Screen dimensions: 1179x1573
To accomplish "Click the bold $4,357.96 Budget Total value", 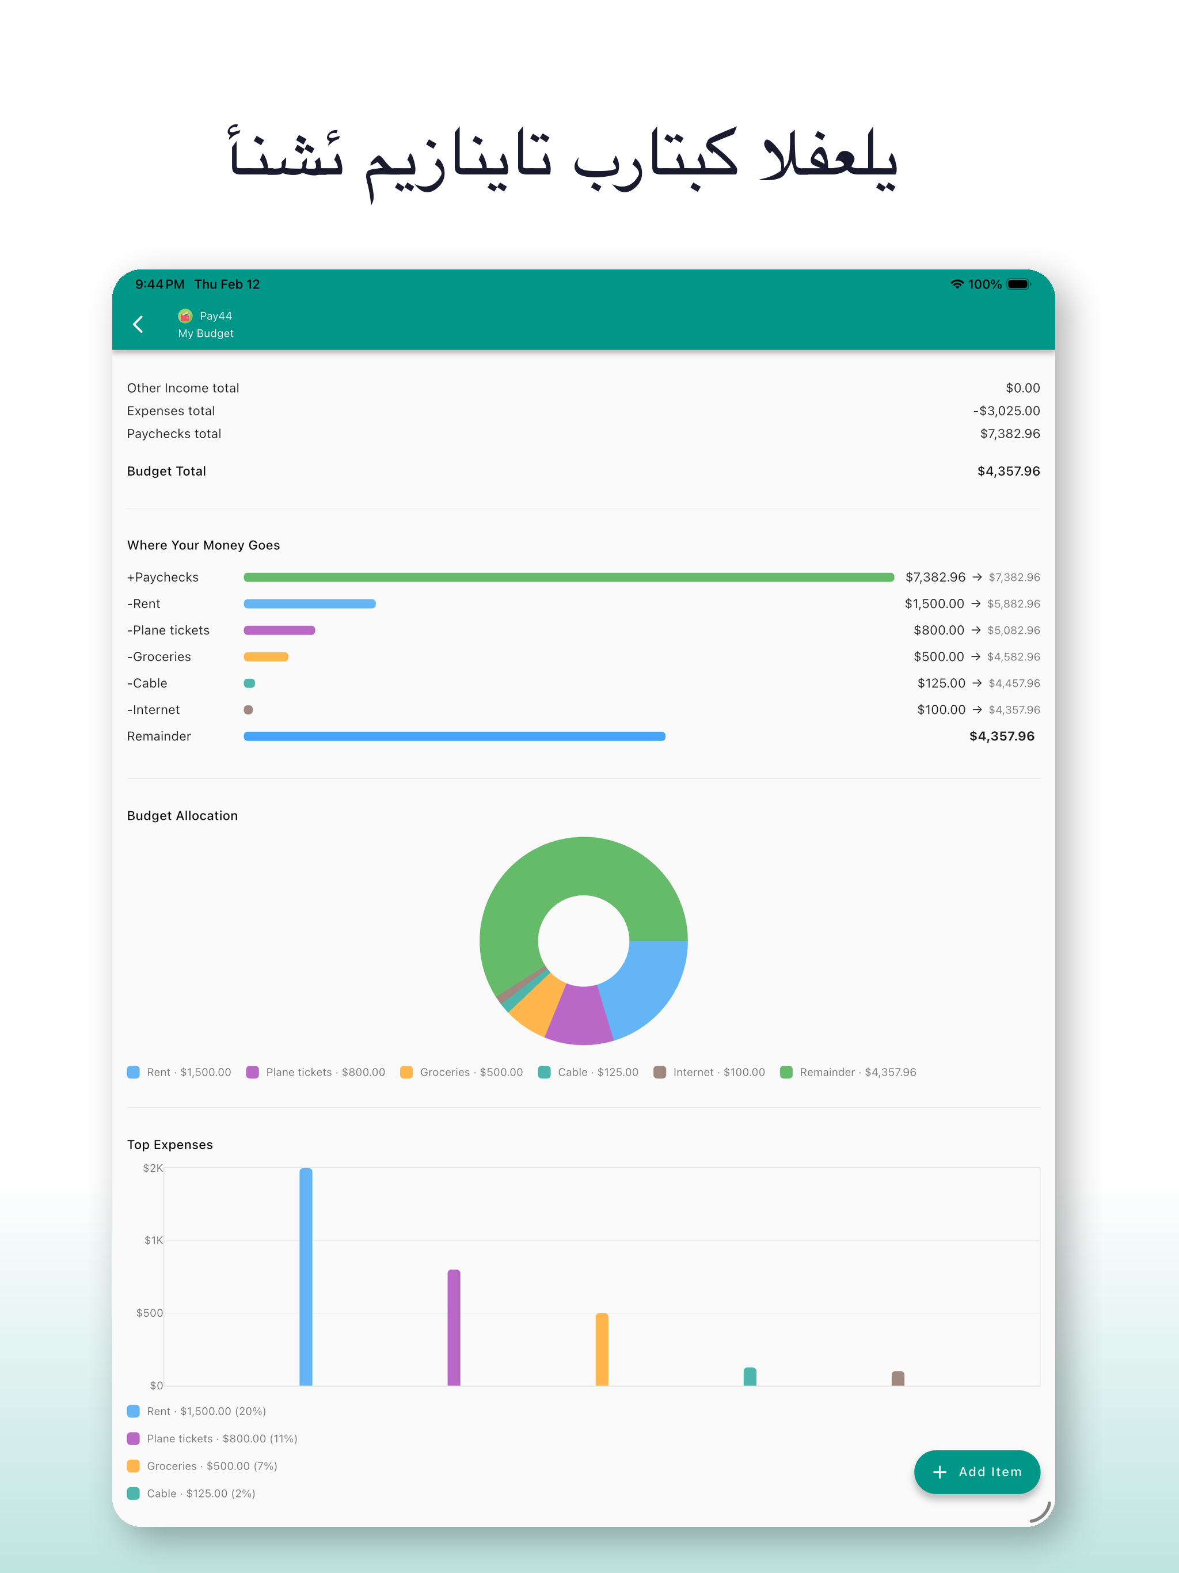I will coord(1009,472).
